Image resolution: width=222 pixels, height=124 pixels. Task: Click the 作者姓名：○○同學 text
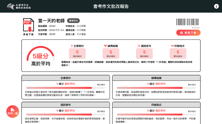click(x=75, y=26)
